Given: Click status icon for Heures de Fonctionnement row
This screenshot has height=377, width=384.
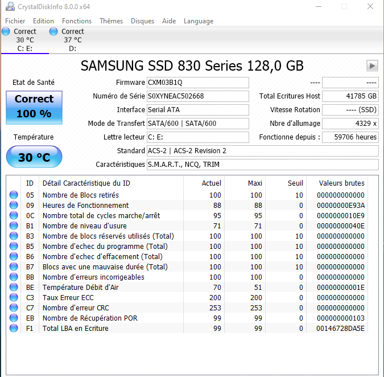Looking at the screenshot, I should click(14, 206).
